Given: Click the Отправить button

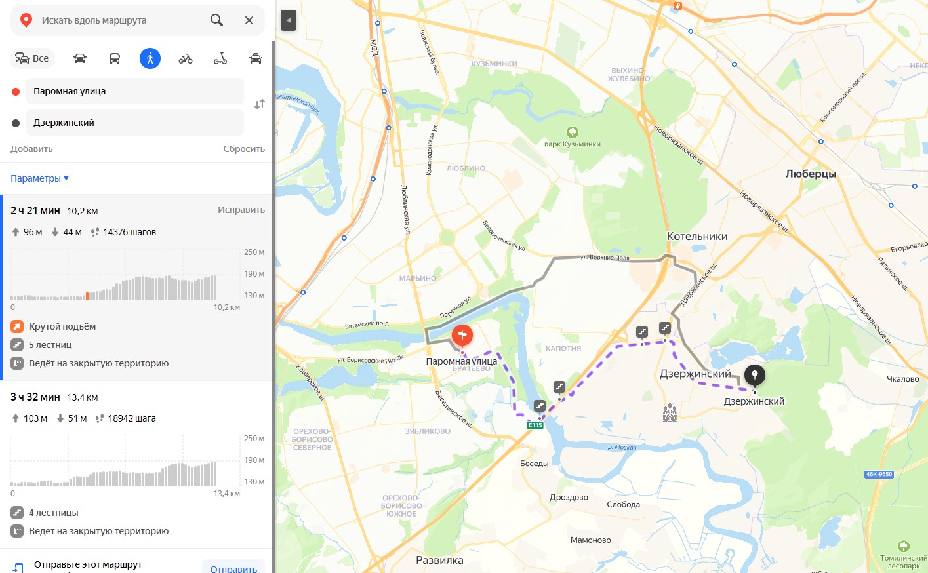Looking at the screenshot, I should (x=233, y=568).
